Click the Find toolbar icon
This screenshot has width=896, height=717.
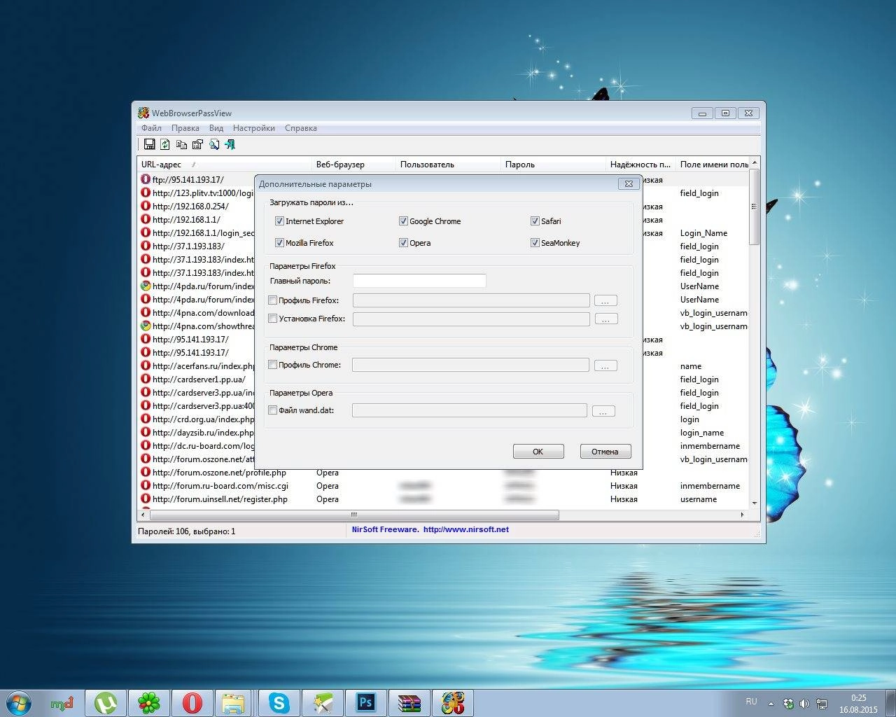pyautogui.click(x=214, y=144)
